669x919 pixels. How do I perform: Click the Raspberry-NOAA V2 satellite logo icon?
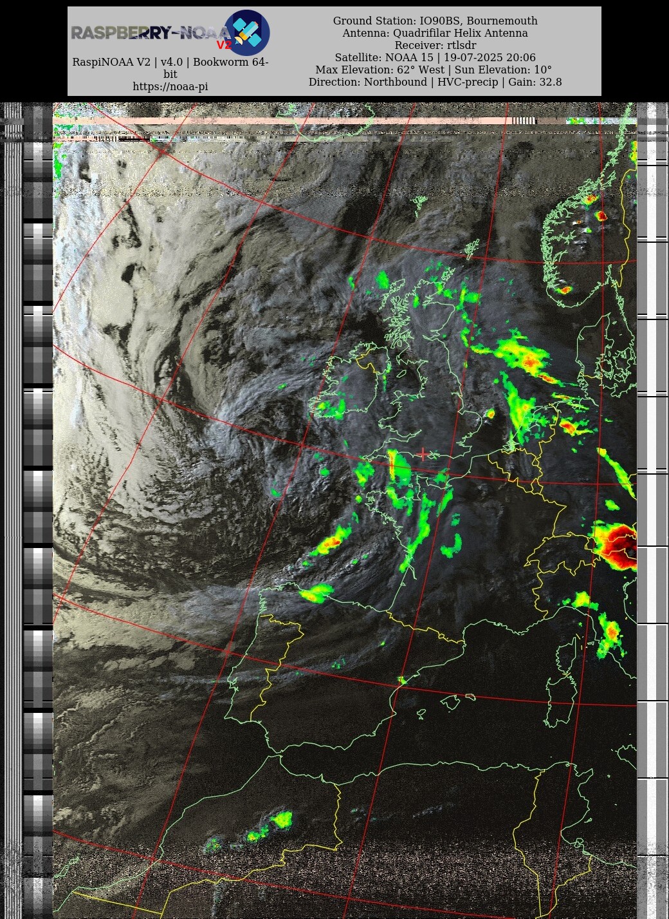pyautogui.click(x=247, y=33)
